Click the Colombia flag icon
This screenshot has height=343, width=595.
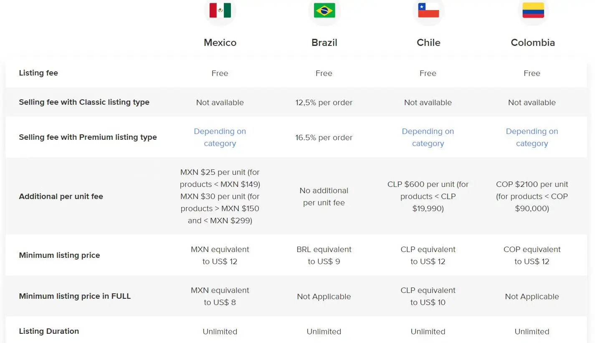pyautogui.click(x=533, y=10)
